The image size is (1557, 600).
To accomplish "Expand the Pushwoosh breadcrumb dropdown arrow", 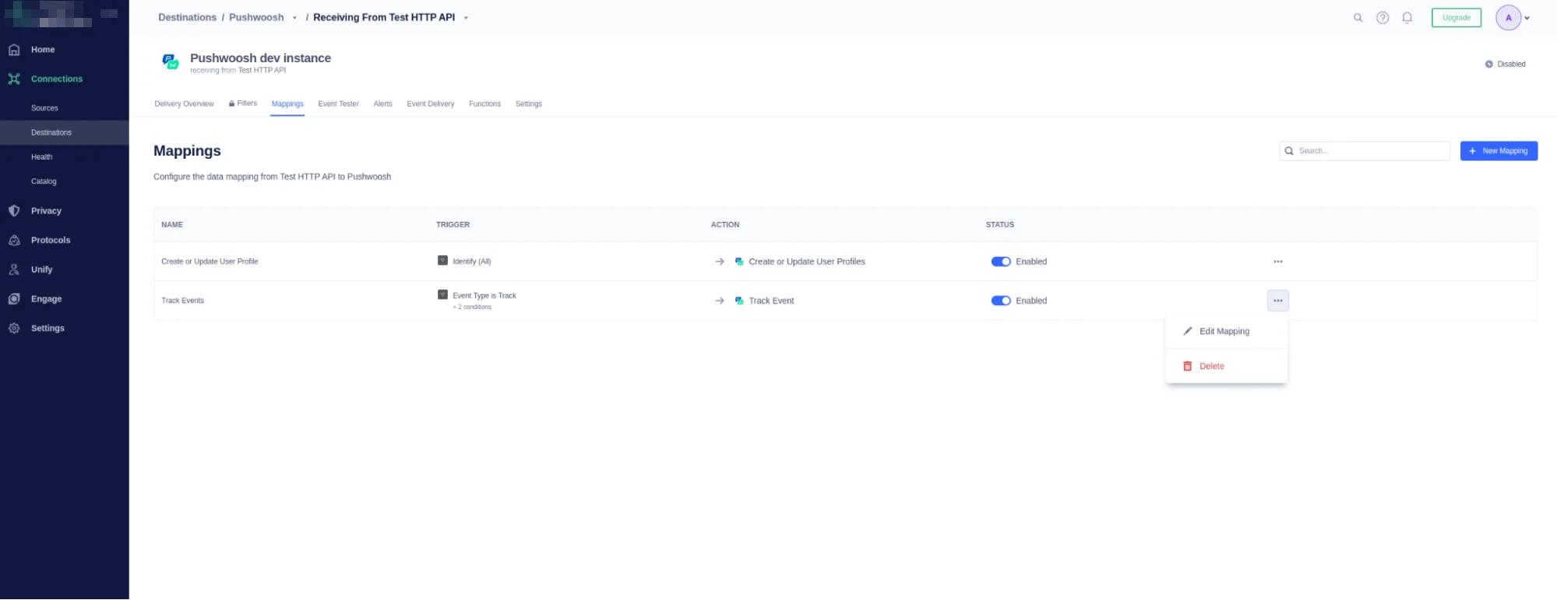I will click(294, 18).
